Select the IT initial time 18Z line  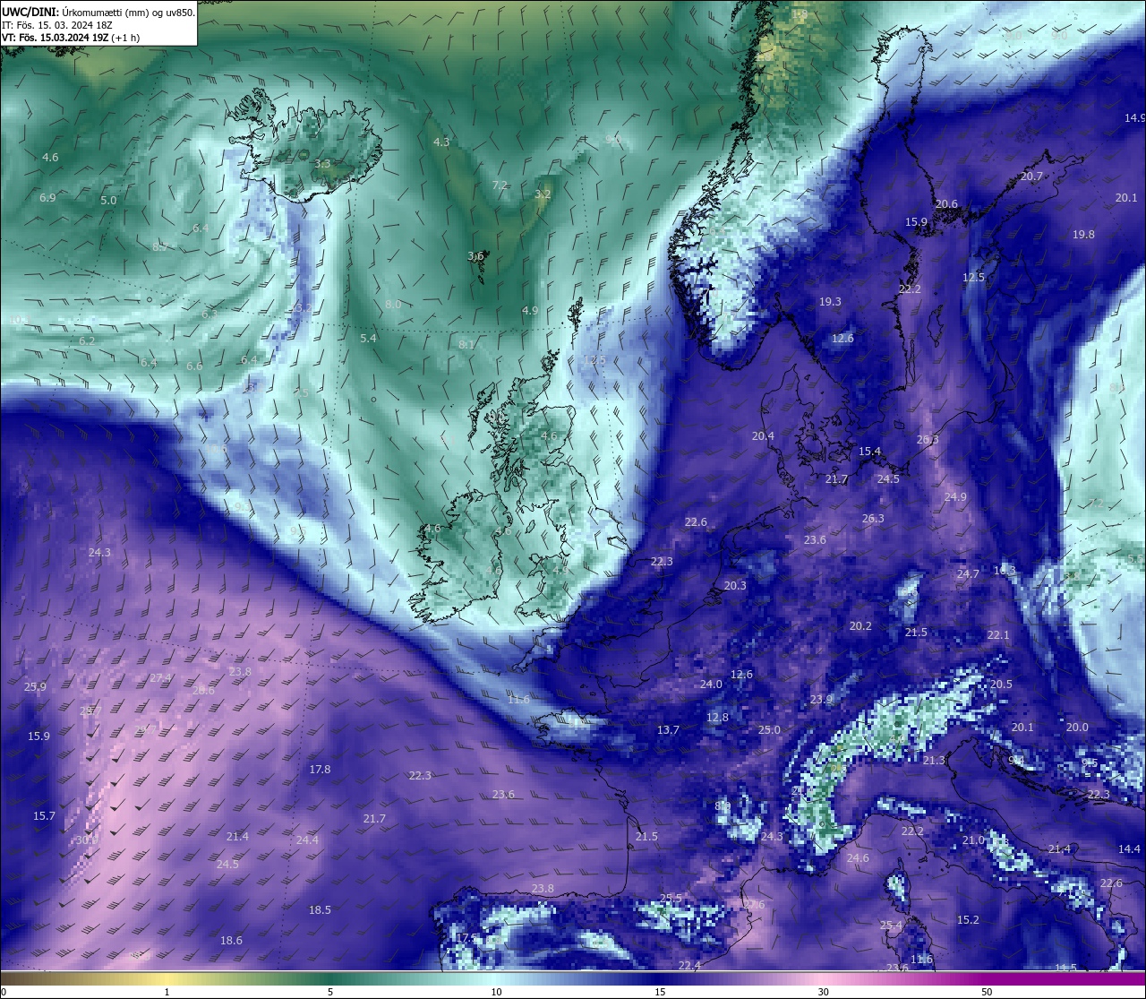(x=56, y=25)
